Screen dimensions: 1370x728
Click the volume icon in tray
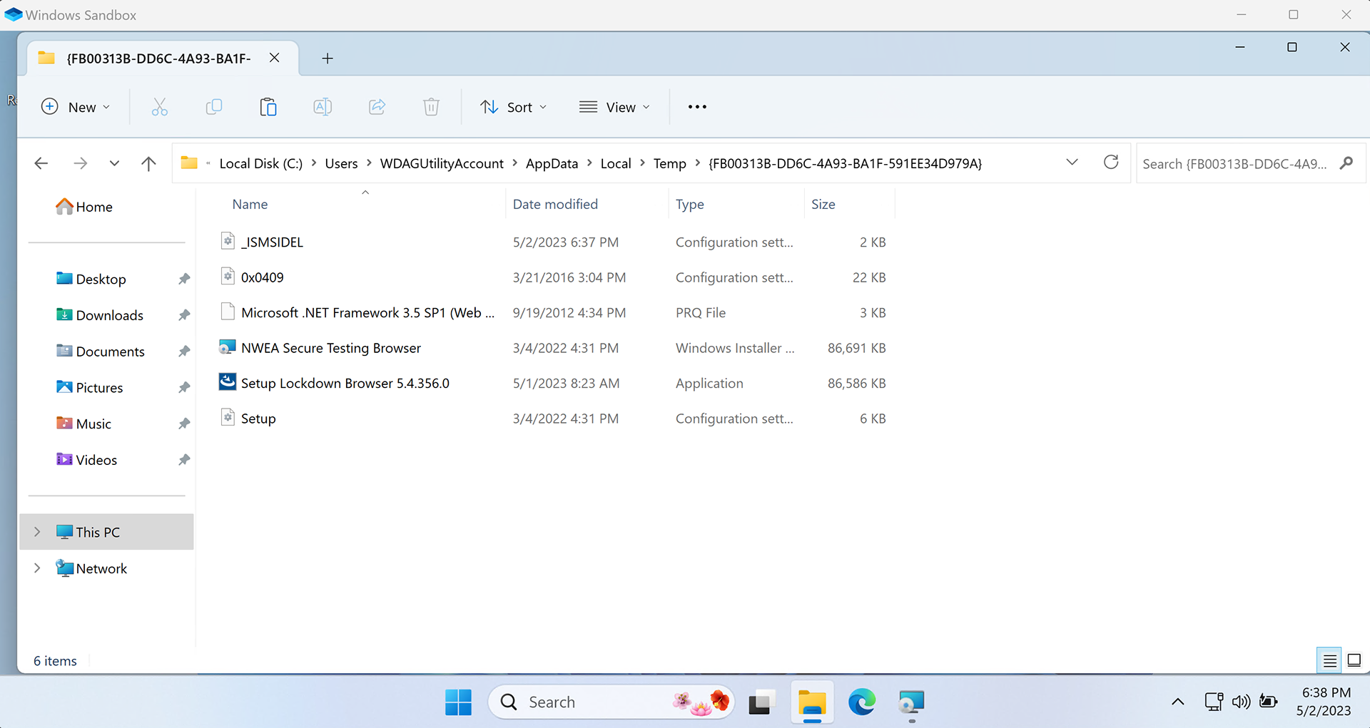(x=1241, y=702)
